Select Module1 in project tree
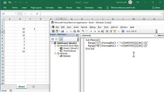The height and width of the screenshot is (92, 164). tap(67, 56)
